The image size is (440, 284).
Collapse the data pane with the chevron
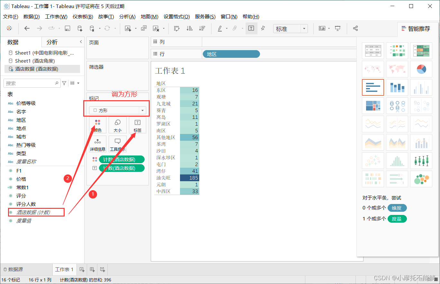(81, 42)
